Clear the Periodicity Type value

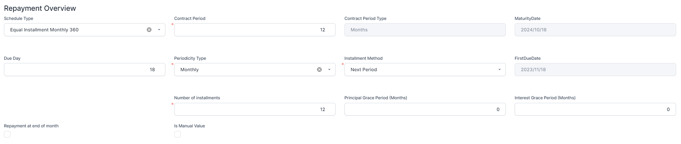click(319, 70)
